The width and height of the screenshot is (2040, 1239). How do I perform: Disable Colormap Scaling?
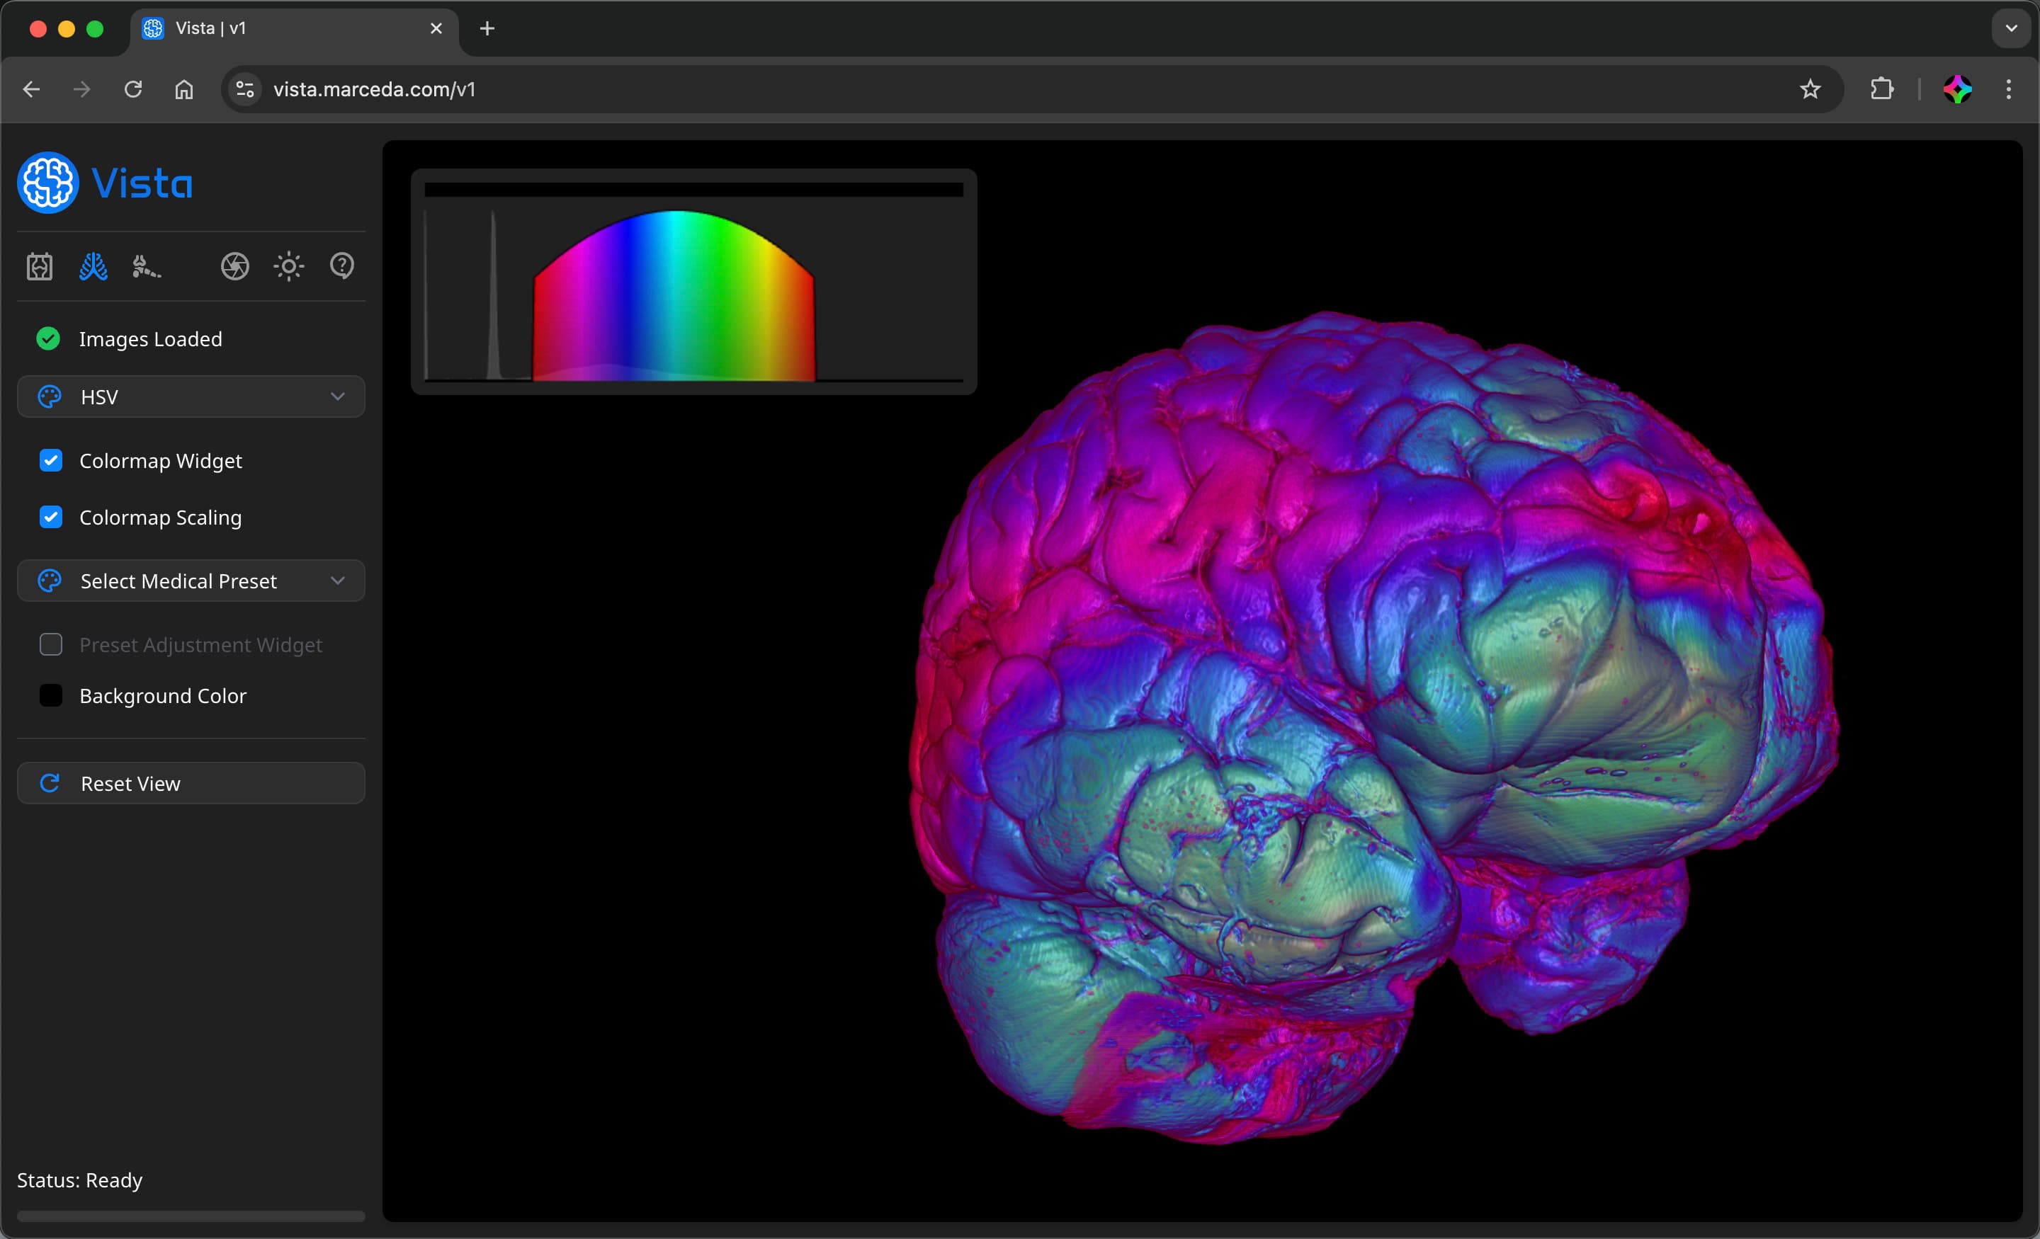50,518
